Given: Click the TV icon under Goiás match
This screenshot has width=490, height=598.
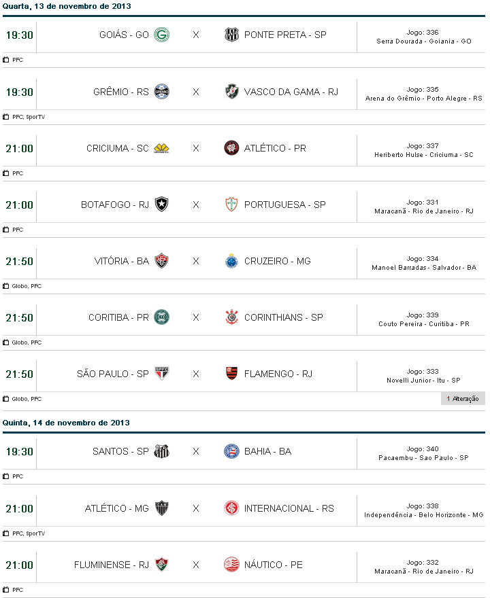Looking at the screenshot, I should click(x=6, y=60).
